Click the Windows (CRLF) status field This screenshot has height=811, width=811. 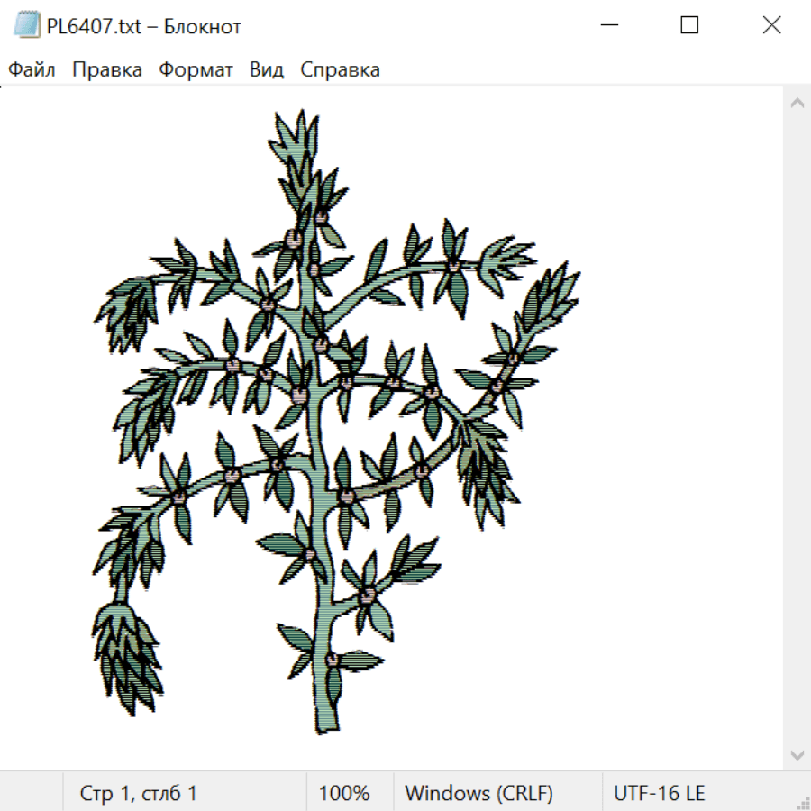(479, 793)
